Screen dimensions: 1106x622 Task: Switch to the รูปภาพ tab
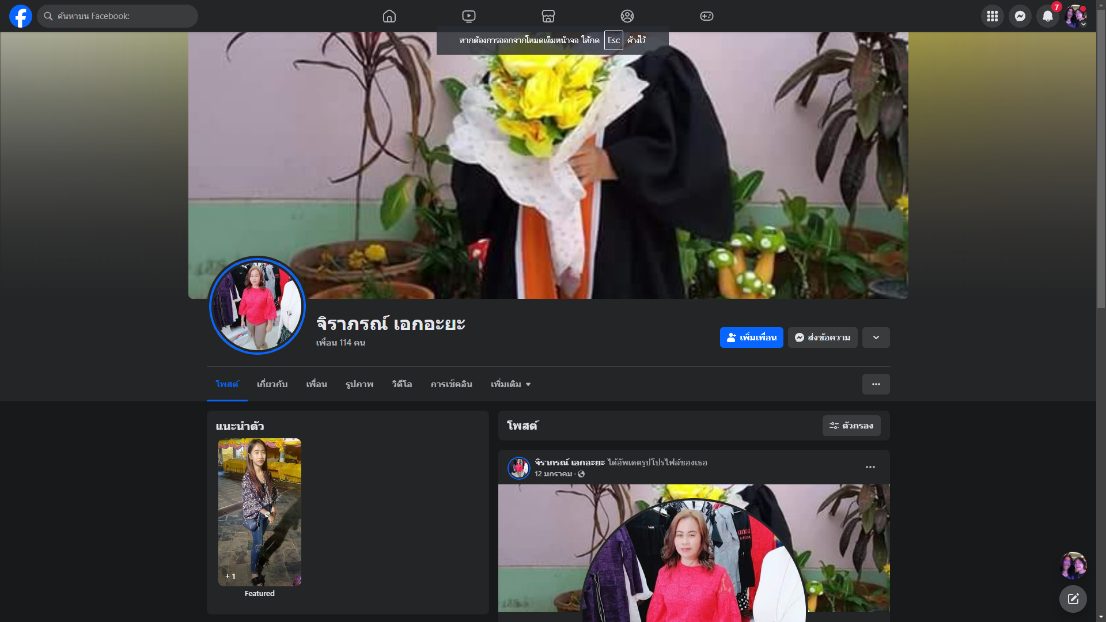[359, 384]
